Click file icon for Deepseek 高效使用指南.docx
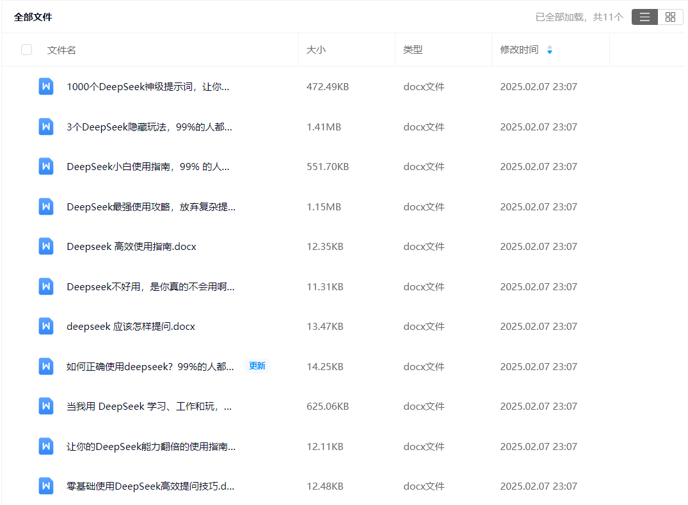 click(x=45, y=247)
